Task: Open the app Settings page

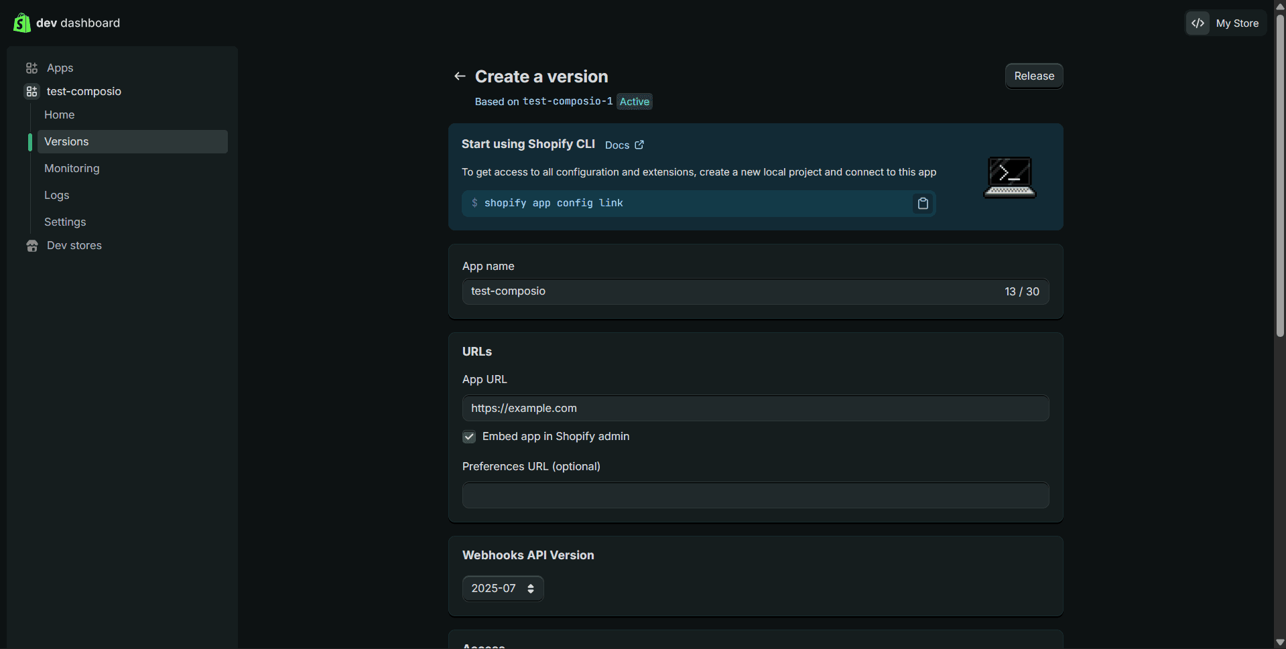Action: [65, 222]
